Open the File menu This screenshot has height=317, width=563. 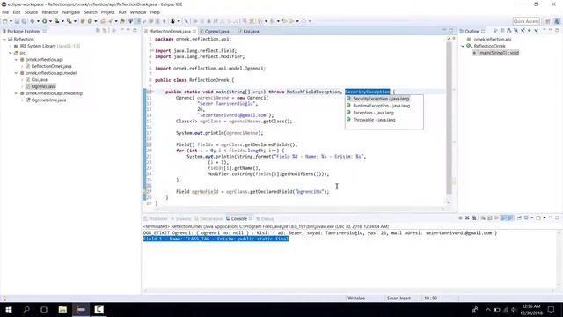click(x=5, y=12)
